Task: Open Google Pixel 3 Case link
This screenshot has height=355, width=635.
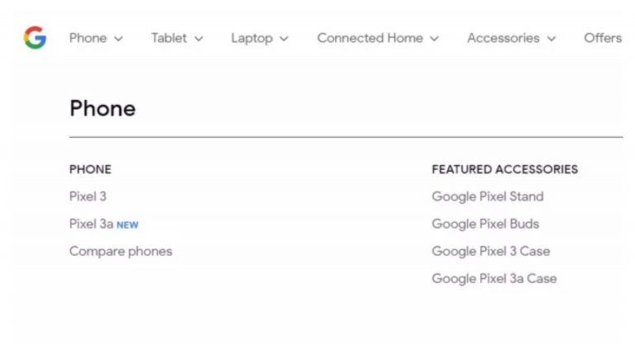Action: (x=490, y=251)
